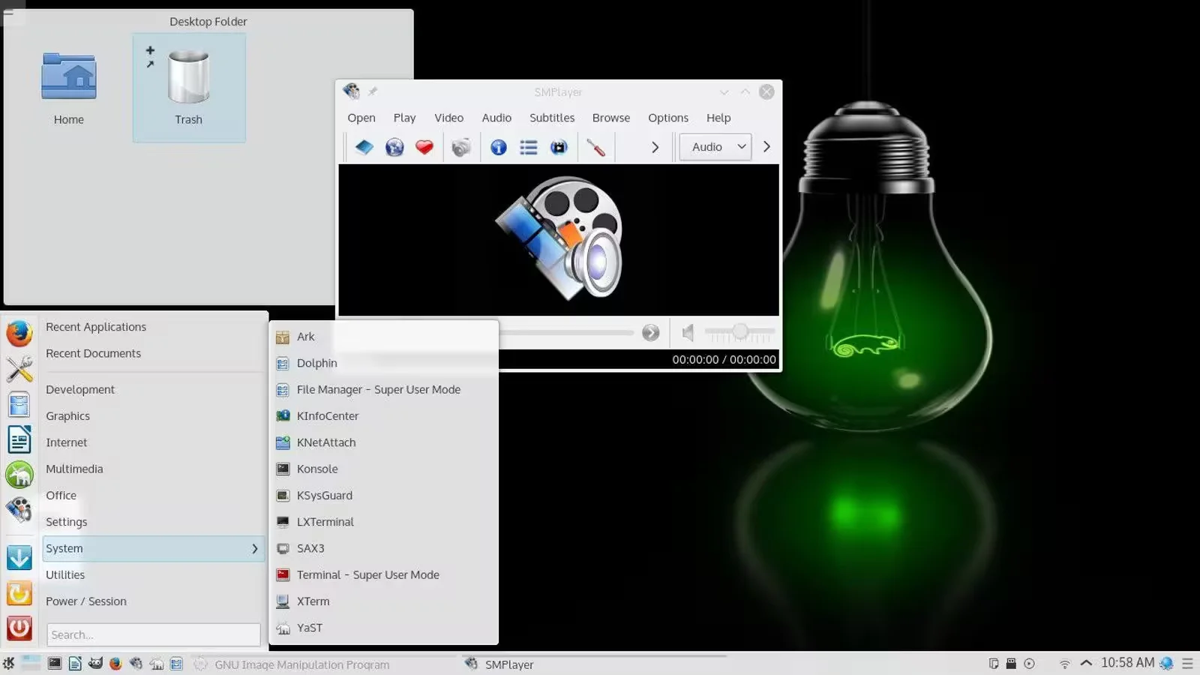Open the Subtitles menu
Viewport: 1200px width, 675px height.
point(551,118)
